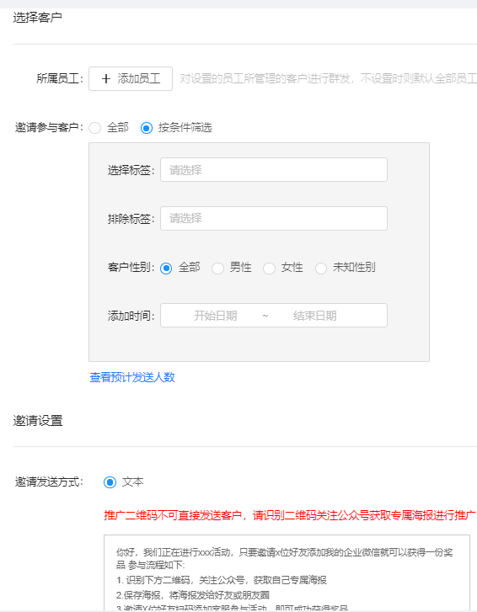This screenshot has width=477, height=612.
Task: Click the plus icon on 添加员工 button
Action: point(106,79)
